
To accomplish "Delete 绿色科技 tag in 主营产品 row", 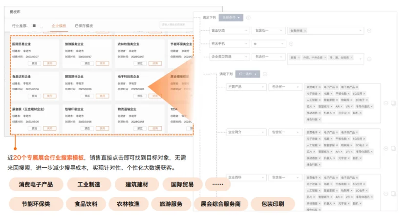I will pyautogui.click(x=320, y=119).
